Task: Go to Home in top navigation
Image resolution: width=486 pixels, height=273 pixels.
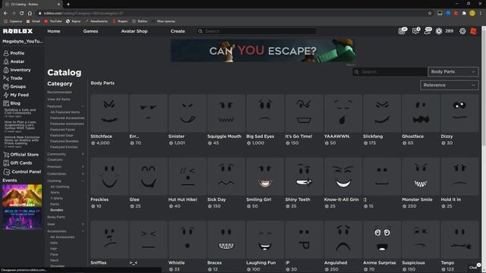Action: coord(54,31)
